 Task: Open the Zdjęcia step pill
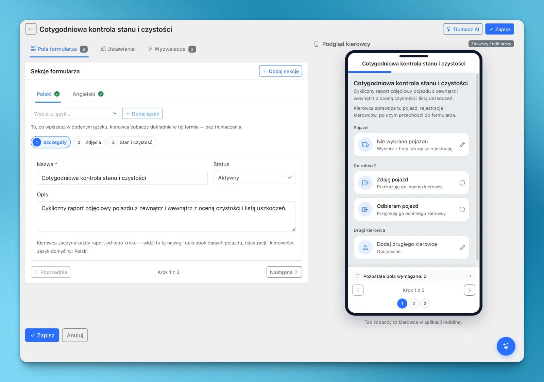click(x=89, y=142)
